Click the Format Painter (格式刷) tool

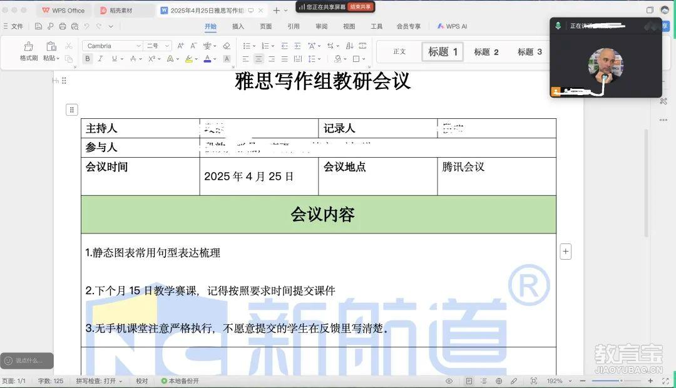(28, 51)
